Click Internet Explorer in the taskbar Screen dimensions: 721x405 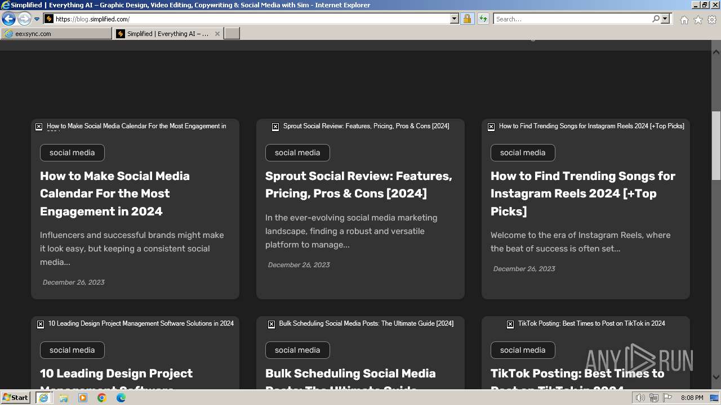43,398
